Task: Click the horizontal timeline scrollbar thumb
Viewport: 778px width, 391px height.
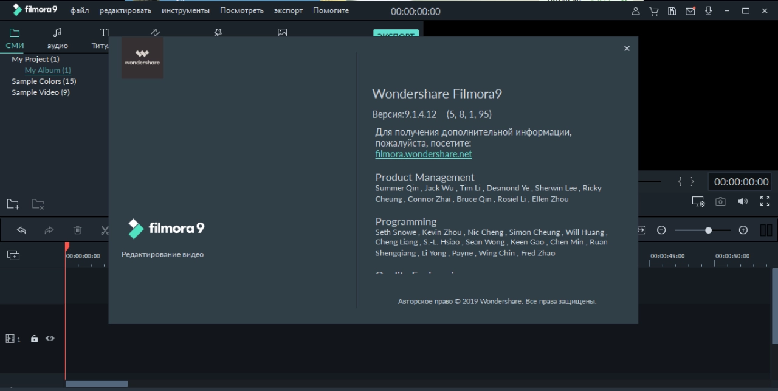Action: 97,384
